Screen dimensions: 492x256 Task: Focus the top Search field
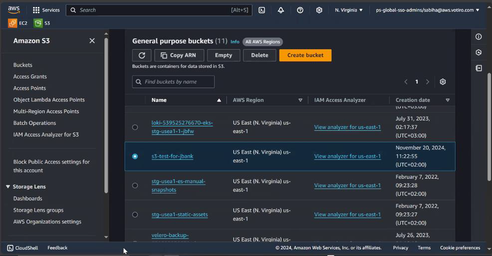pyautogui.click(x=159, y=10)
